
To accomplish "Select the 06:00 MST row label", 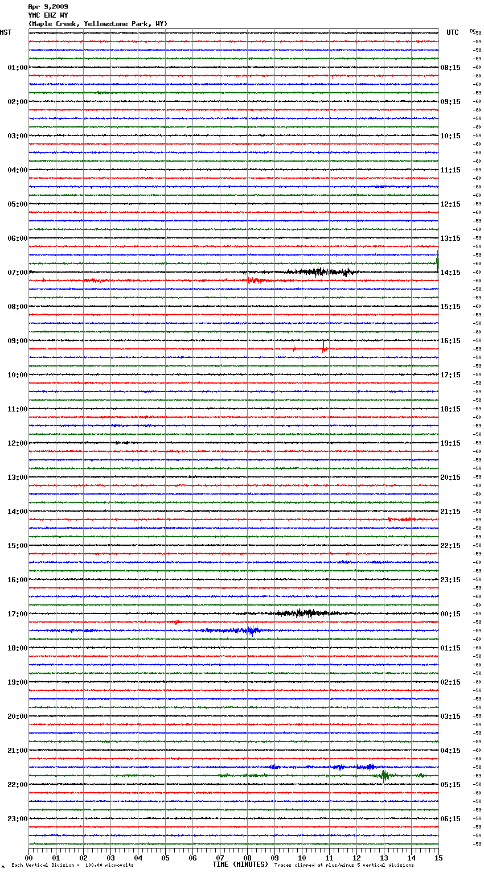I will click(18, 238).
